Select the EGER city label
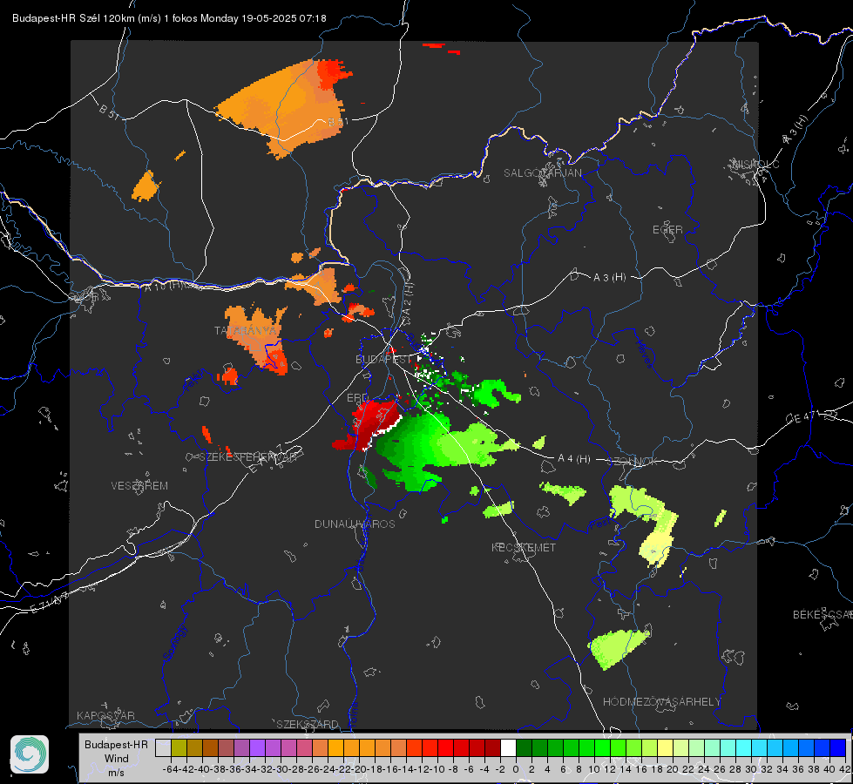The height and width of the screenshot is (784, 853). coord(667,230)
